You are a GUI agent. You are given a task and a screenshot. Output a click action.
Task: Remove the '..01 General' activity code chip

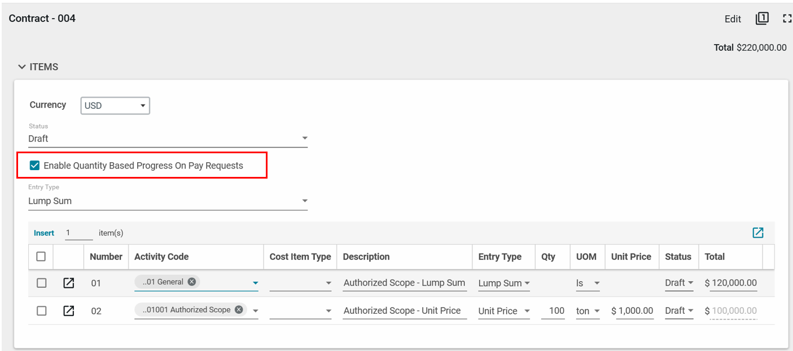[x=192, y=282]
